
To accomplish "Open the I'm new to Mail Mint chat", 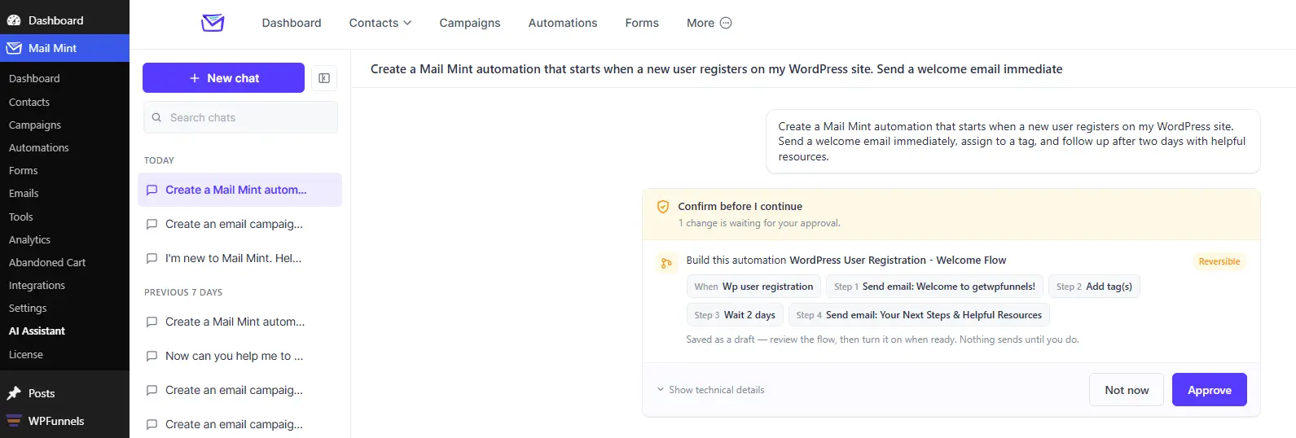I will tap(240, 258).
